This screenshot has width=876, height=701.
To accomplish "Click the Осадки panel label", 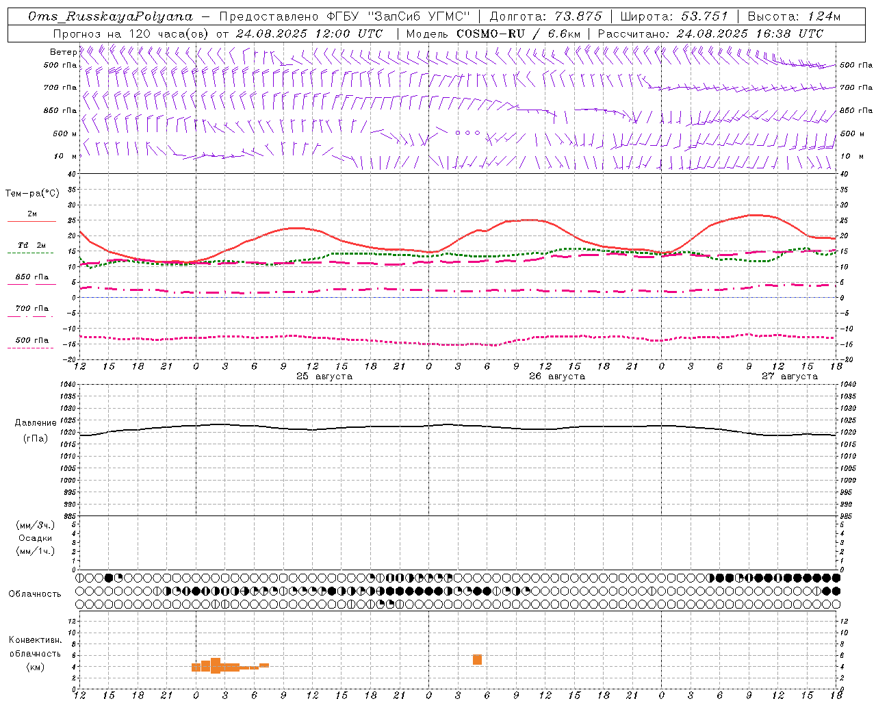I will [x=36, y=538].
